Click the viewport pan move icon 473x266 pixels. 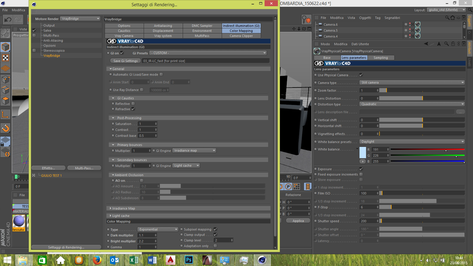[x=294, y=29]
